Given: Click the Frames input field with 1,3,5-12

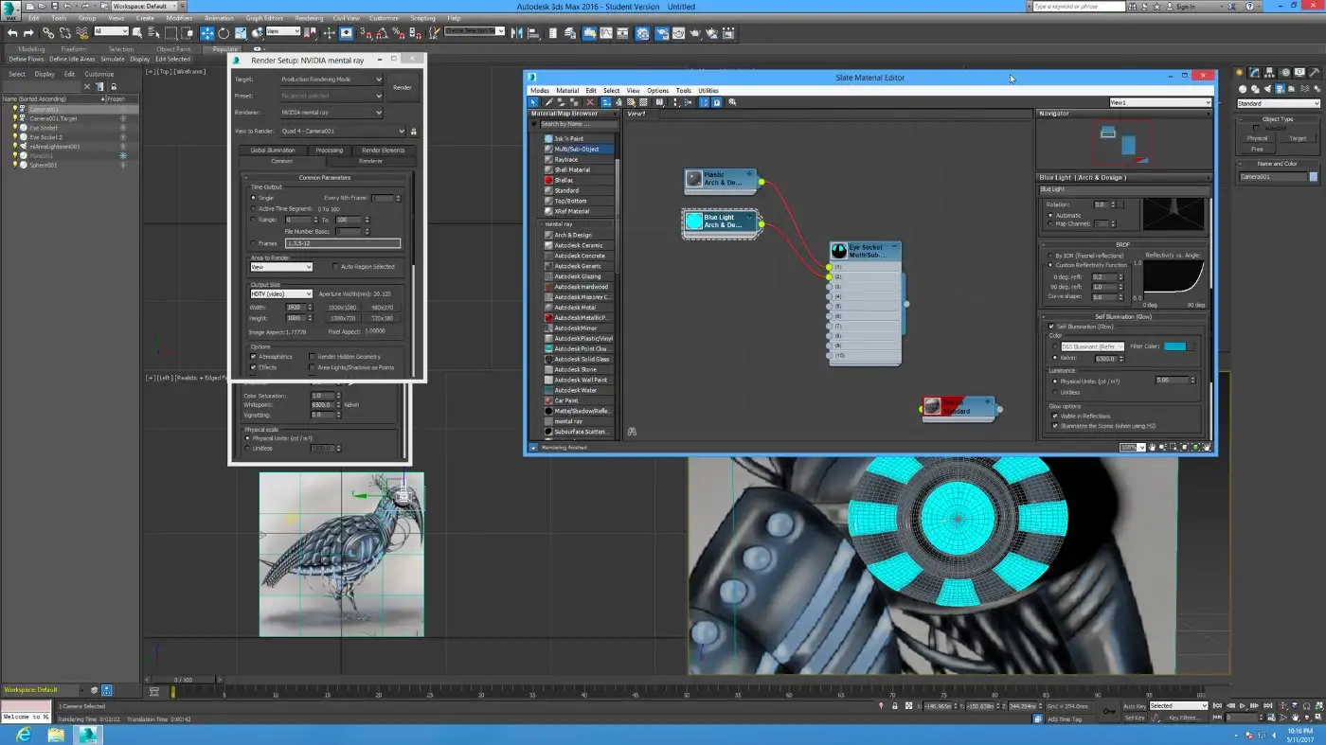Looking at the screenshot, I should point(343,243).
